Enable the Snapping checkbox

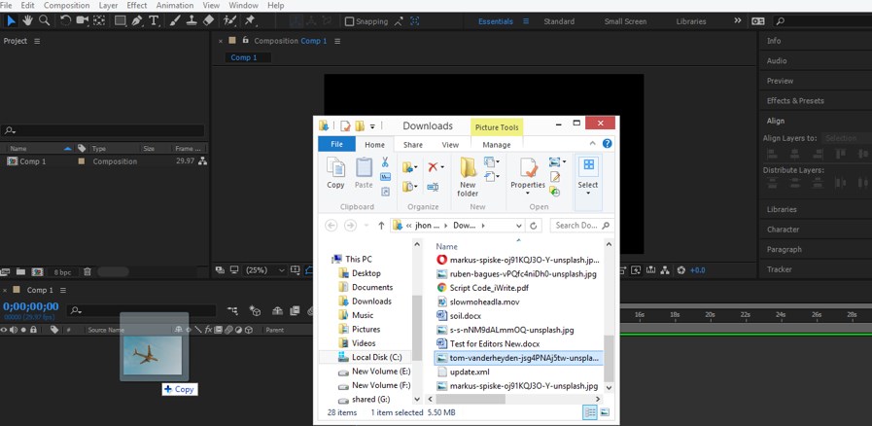[x=350, y=21]
